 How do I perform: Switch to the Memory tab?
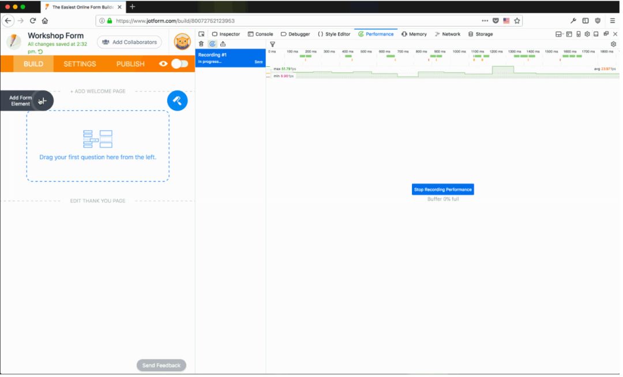tap(414, 34)
